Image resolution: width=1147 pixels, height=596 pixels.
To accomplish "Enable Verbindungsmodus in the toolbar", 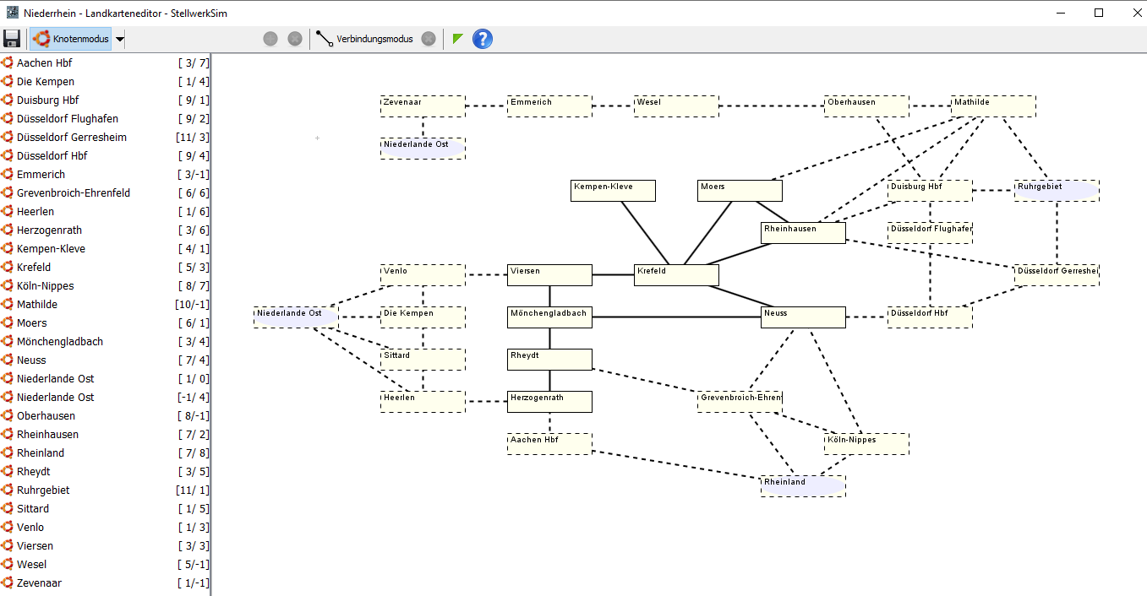I will point(365,39).
